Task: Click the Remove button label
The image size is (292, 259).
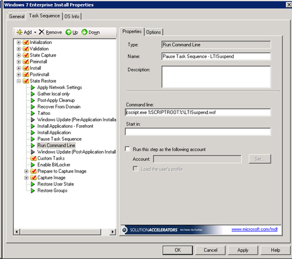Action: click(54, 32)
